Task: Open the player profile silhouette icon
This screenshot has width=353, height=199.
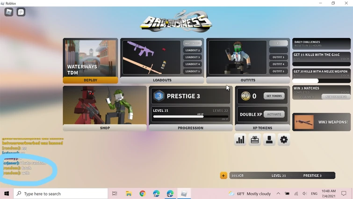Action: tap(269, 140)
